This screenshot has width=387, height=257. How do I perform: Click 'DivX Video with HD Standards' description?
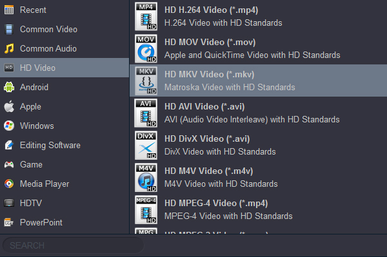pos(220,152)
